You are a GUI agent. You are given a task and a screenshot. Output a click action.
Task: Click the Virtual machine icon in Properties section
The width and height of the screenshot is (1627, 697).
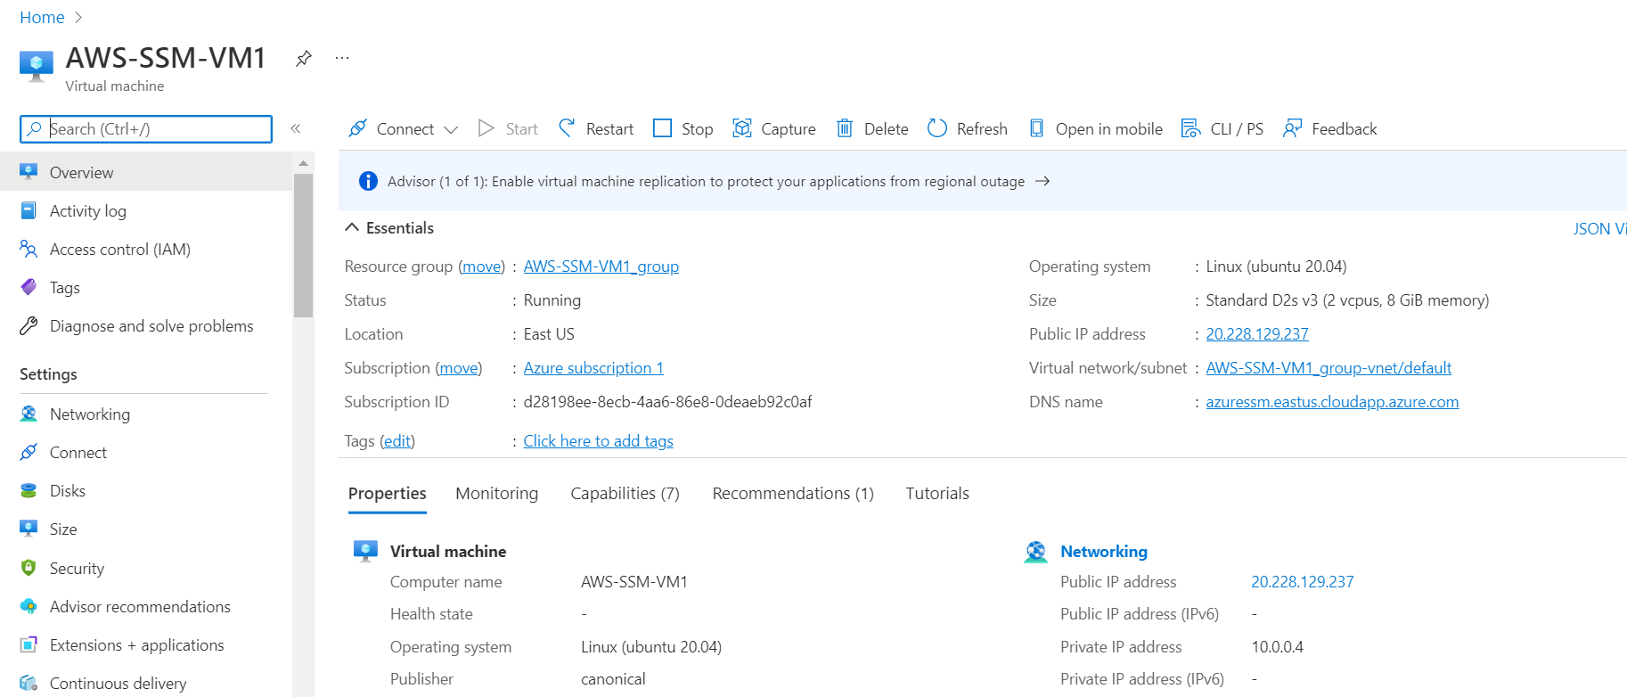pyautogui.click(x=365, y=551)
